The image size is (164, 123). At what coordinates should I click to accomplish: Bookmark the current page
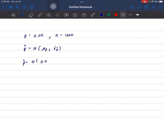25,7
